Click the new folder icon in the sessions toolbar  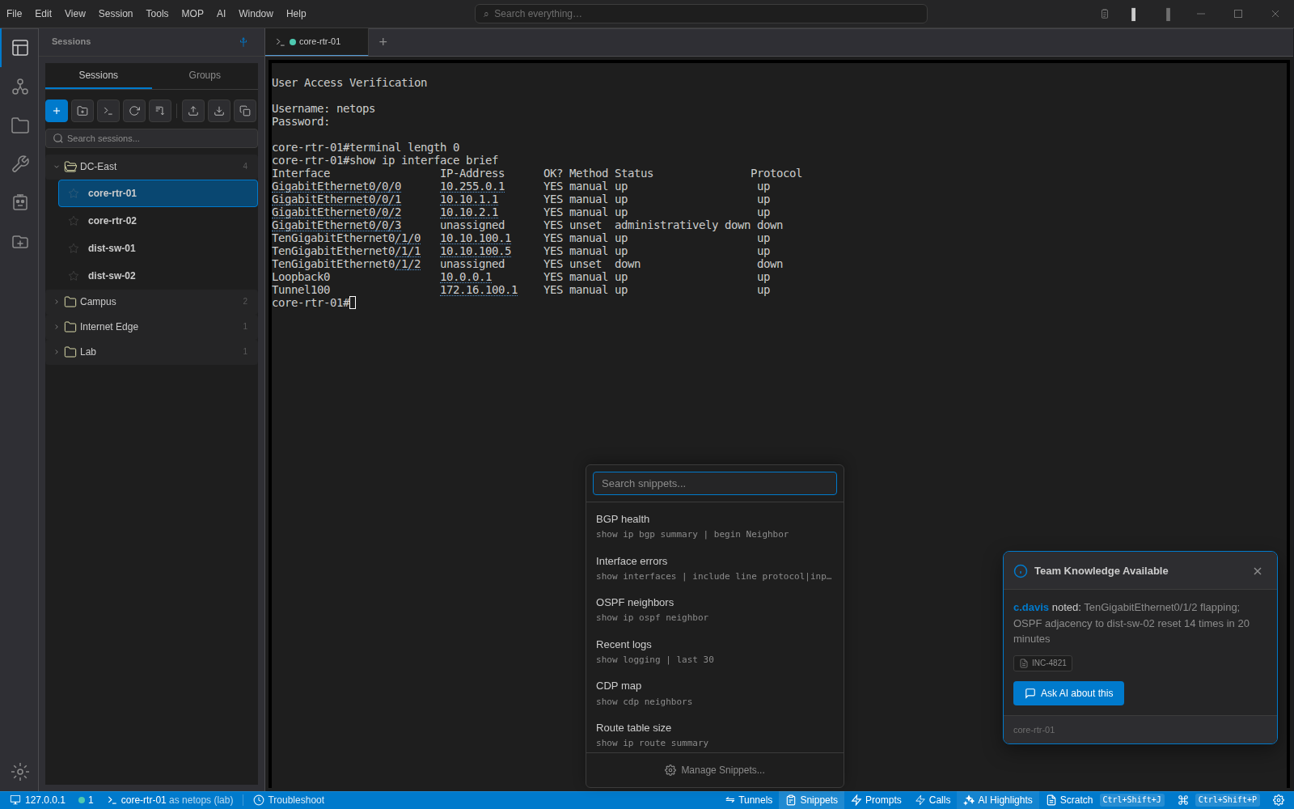click(x=82, y=111)
